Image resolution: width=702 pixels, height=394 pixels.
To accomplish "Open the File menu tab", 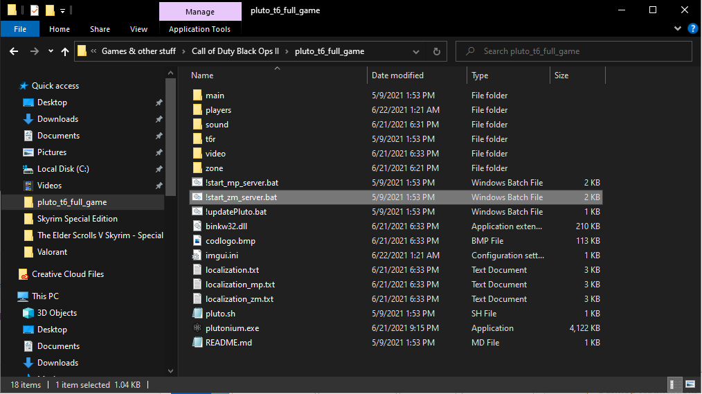I will pyautogui.click(x=19, y=29).
